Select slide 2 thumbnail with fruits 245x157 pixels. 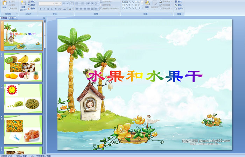[x=23, y=67]
